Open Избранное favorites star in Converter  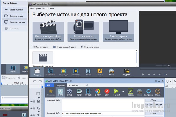pyautogui.click(x=51, y=92)
